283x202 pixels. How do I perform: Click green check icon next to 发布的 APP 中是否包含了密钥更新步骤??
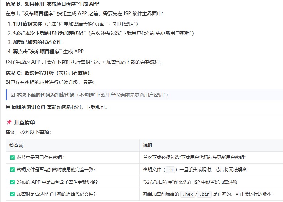point(12,182)
